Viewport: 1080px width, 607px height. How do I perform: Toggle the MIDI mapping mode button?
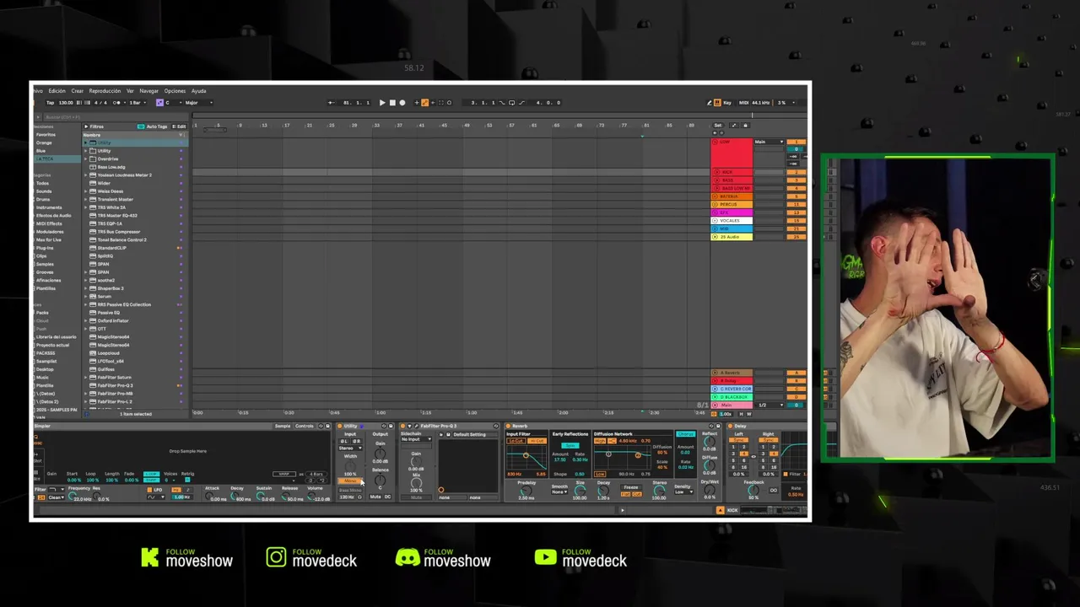743,103
